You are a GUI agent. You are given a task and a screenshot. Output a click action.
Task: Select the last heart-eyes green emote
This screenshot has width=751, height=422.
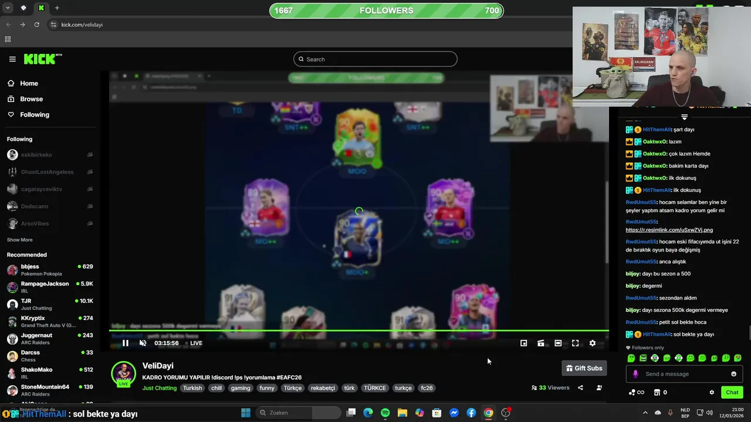738,358
